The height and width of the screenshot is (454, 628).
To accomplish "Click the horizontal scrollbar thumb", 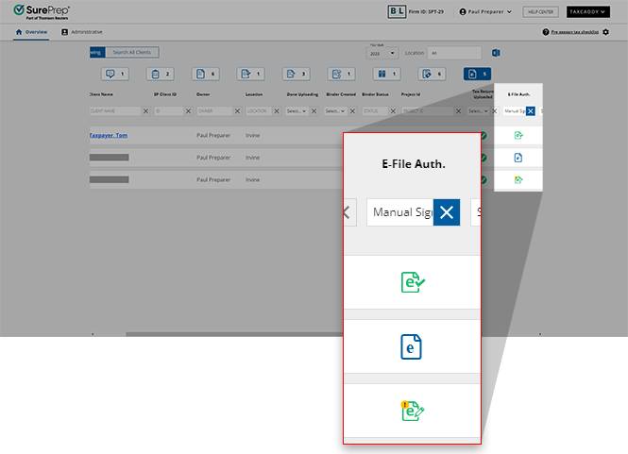I will coord(235,334).
